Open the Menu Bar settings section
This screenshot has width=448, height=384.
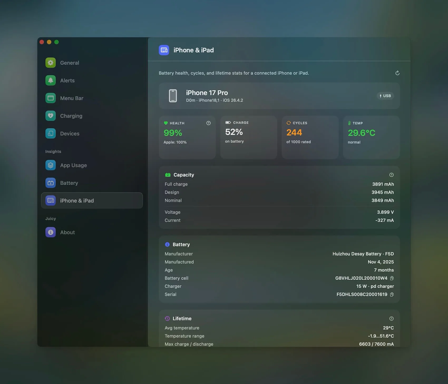coord(72,98)
